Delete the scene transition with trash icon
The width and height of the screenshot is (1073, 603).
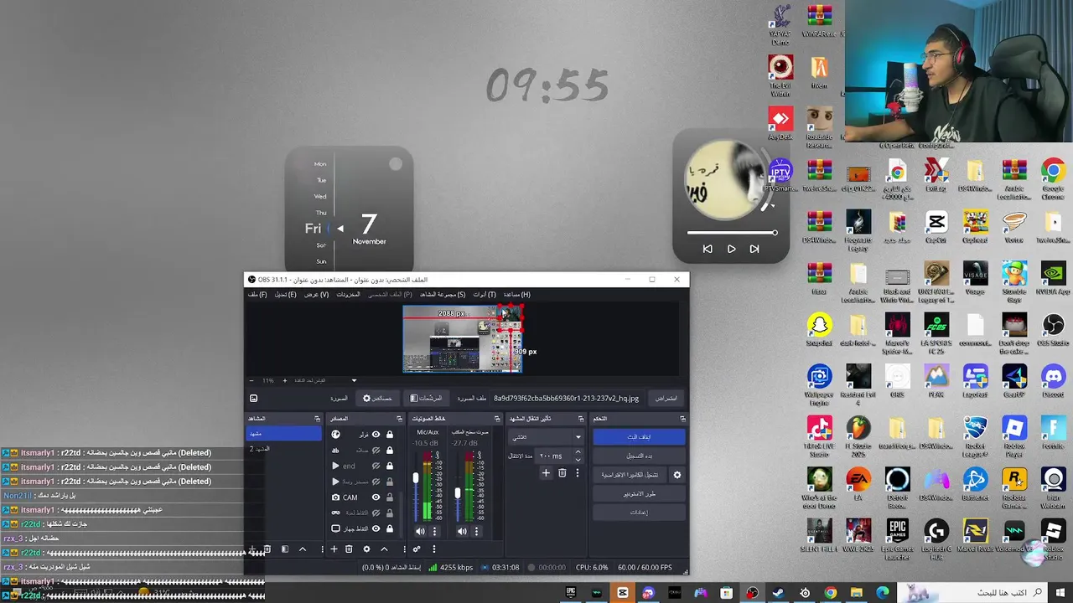pos(562,473)
